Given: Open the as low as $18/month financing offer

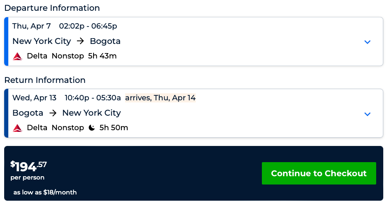Looking at the screenshot, I should 45,192.
